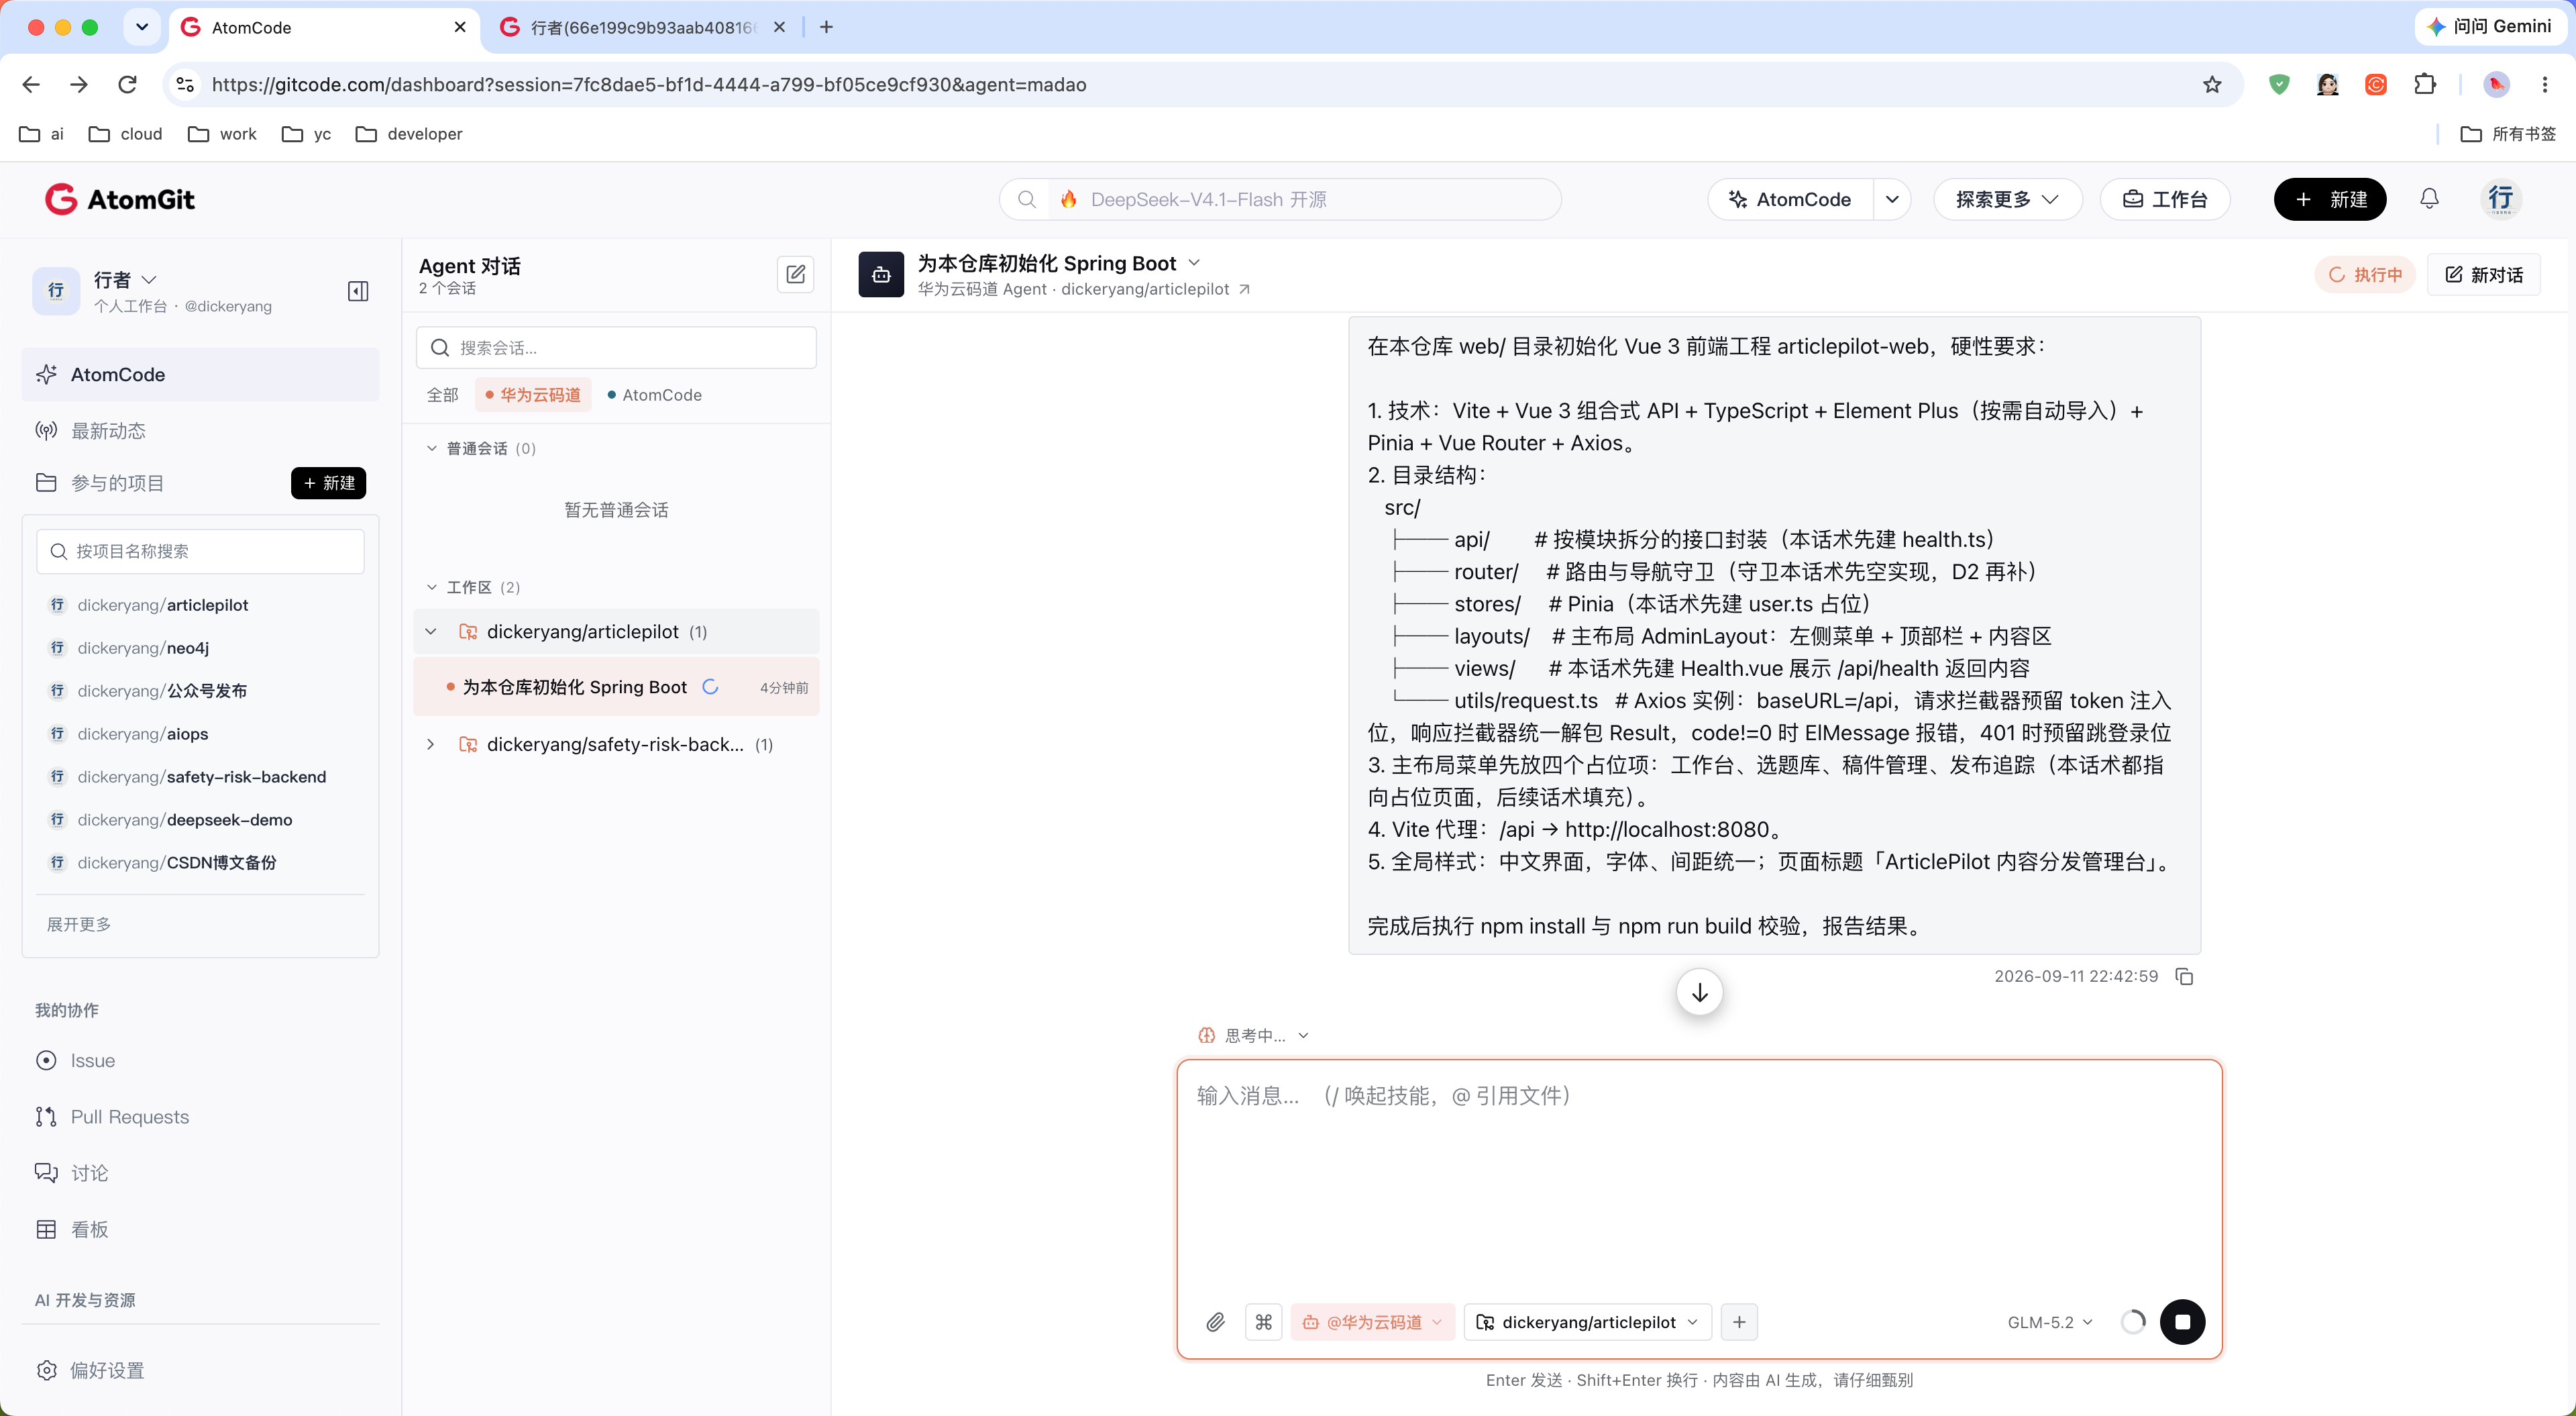The height and width of the screenshot is (1416, 2576).
Task: Stop the running agent execution
Action: [2182, 1322]
